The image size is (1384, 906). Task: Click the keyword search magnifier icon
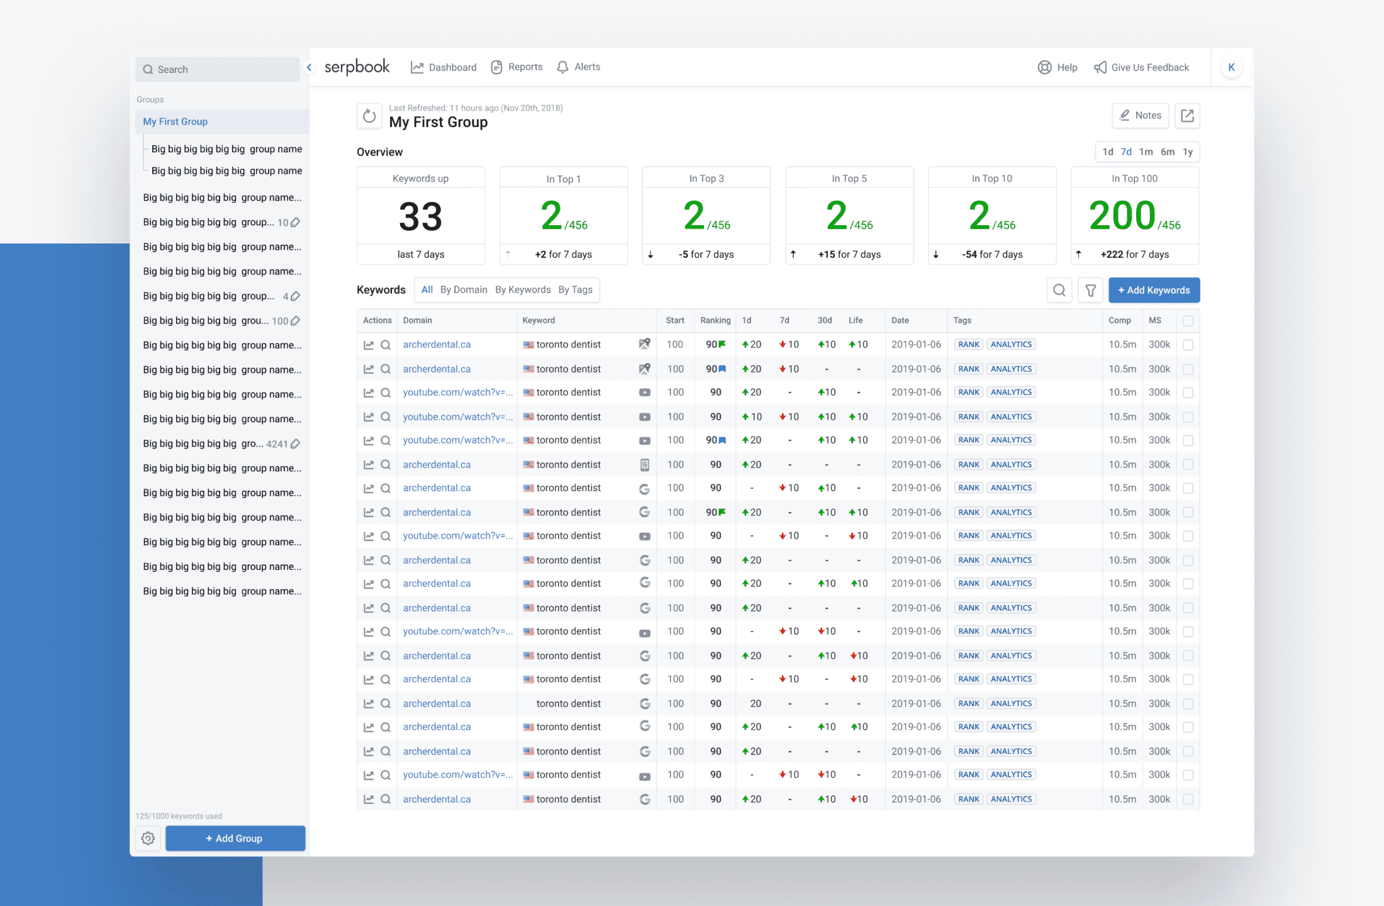coord(1059,290)
